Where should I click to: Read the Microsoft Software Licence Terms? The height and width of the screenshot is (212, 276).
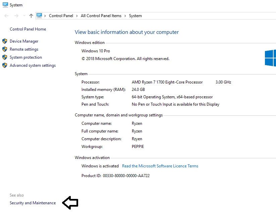click(x=160, y=166)
